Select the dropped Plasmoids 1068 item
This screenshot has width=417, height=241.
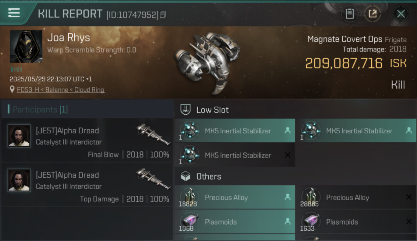pyautogui.click(x=235, y=222)
